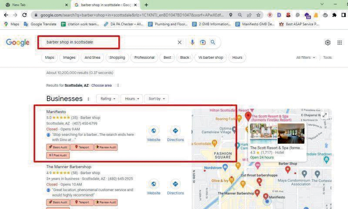
Task: Click Manifiesto Directions icon
Action: (175, 131)
